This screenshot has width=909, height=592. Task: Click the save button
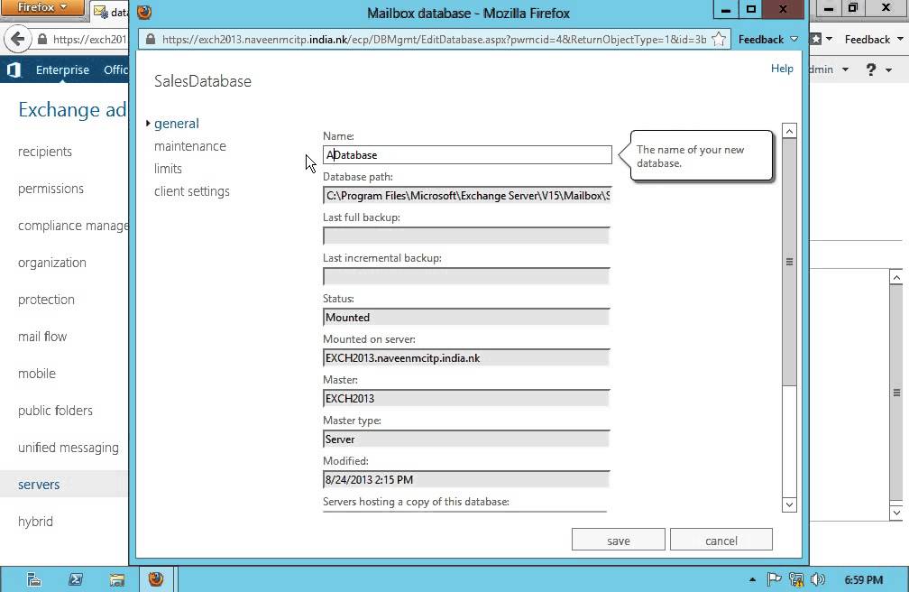(x=618, y=540)
